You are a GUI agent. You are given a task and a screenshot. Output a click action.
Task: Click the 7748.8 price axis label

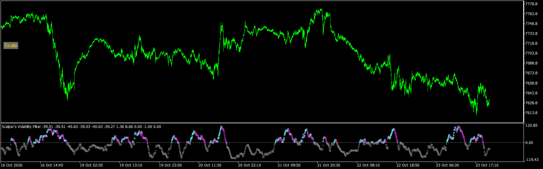[531, 24]
